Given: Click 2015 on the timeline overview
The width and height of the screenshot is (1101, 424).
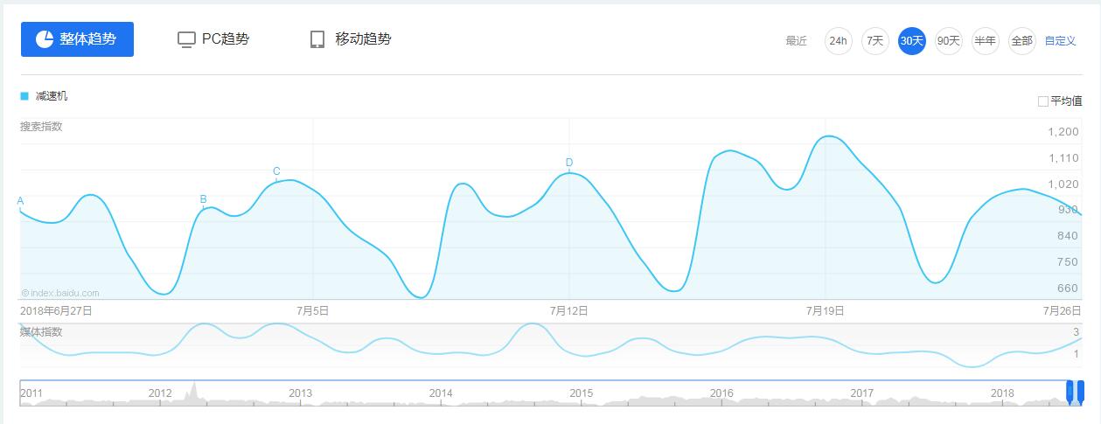Looking at the screenshot, I should [x=582, y=393].
